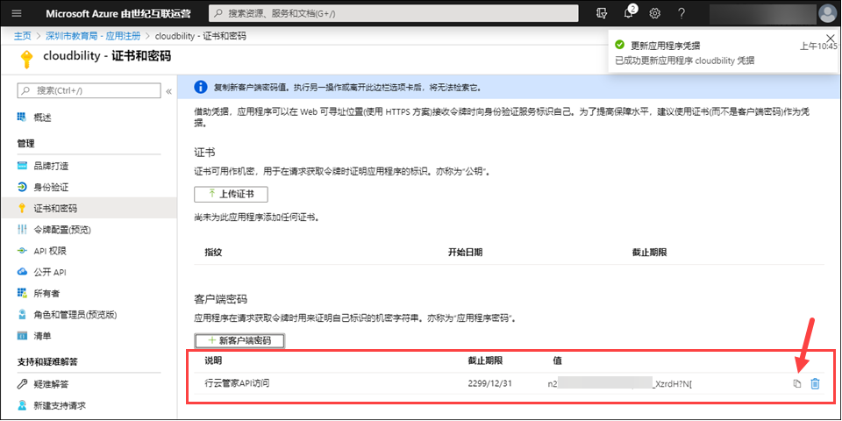This screenshot has width=842, height=421.
Task: Delete the 行云管家API访问 client secret
Action: pyautogui.click(x=815, y=384)
